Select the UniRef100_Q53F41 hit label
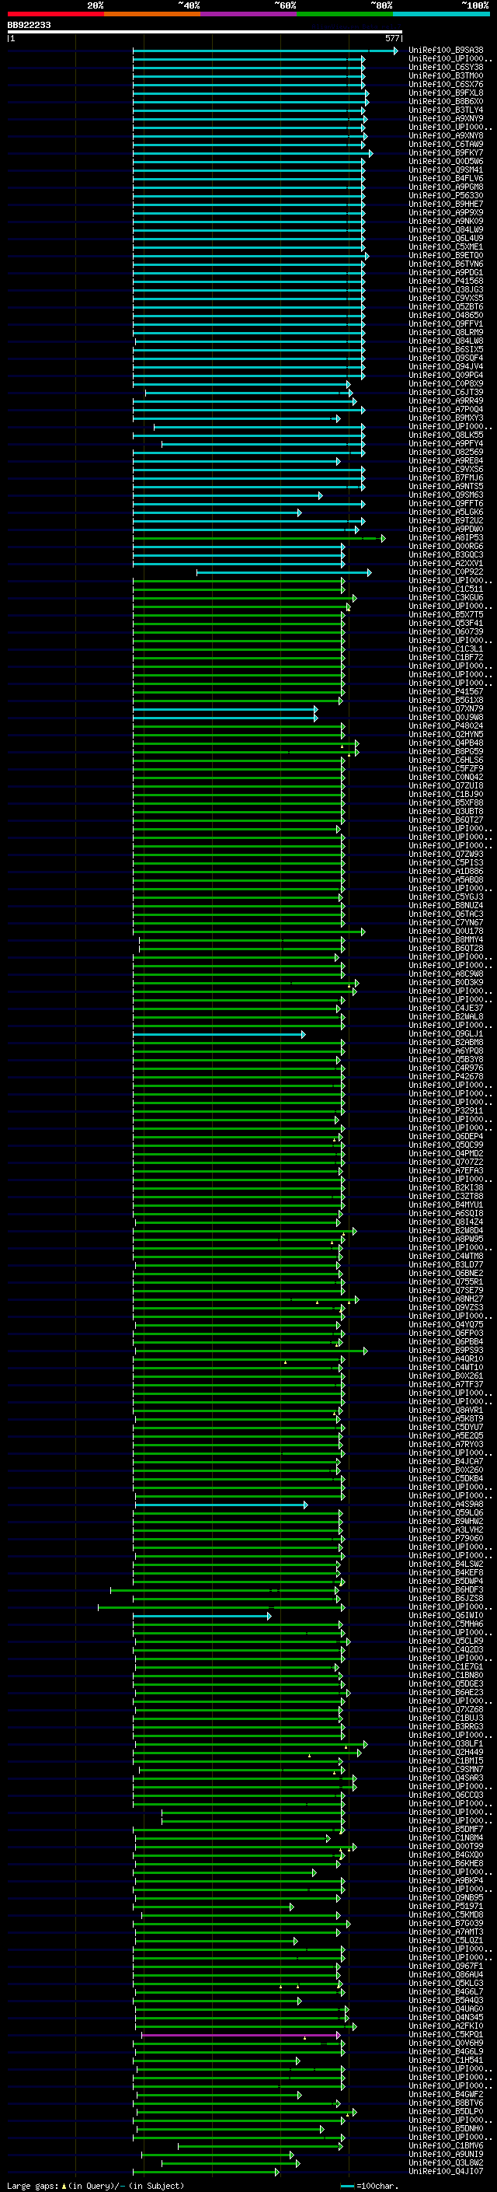The width and height of the screenshot is (497, 2192). (446, 623)
